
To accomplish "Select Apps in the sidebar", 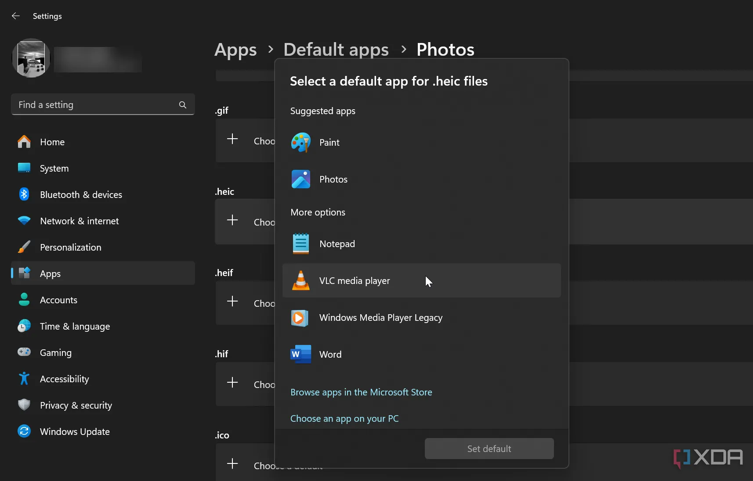I will [103, 273].
